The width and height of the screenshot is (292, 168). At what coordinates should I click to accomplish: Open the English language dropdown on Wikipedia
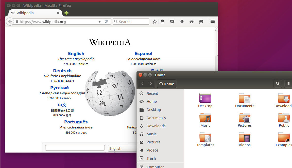tap(122, 148)
